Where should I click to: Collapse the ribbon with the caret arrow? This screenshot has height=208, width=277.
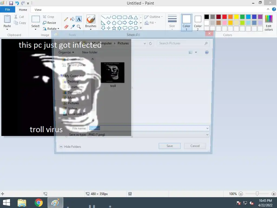tap(268, 9)
